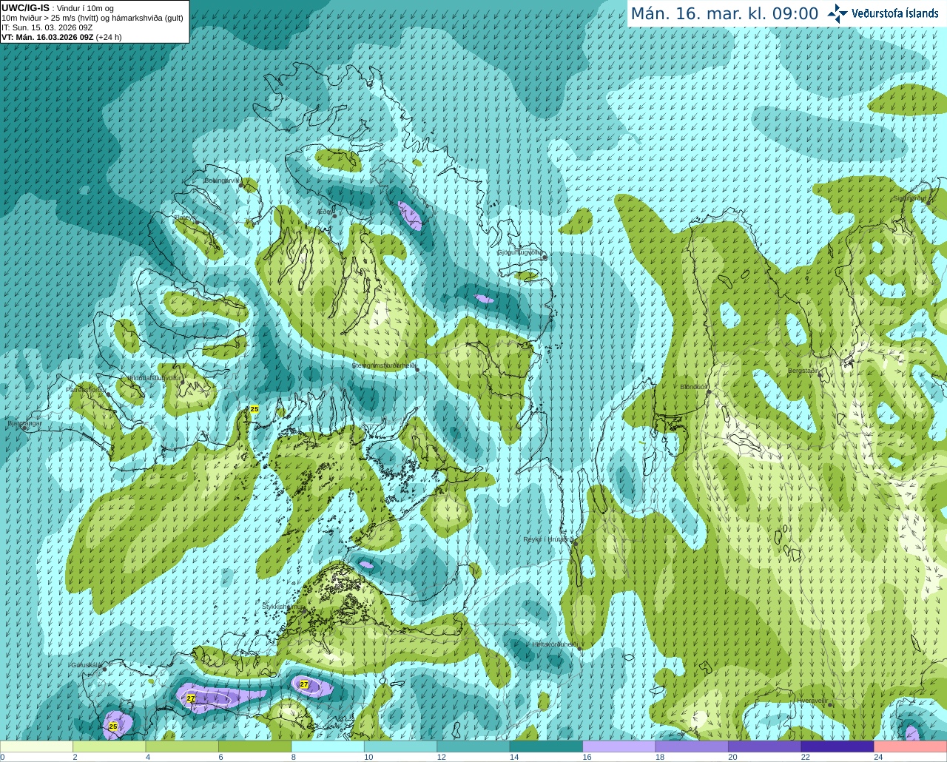This screenshot has width=947, height=762.
Task: Pick the light green 2–4 m/s legend swatch
Action: point(109,746)
